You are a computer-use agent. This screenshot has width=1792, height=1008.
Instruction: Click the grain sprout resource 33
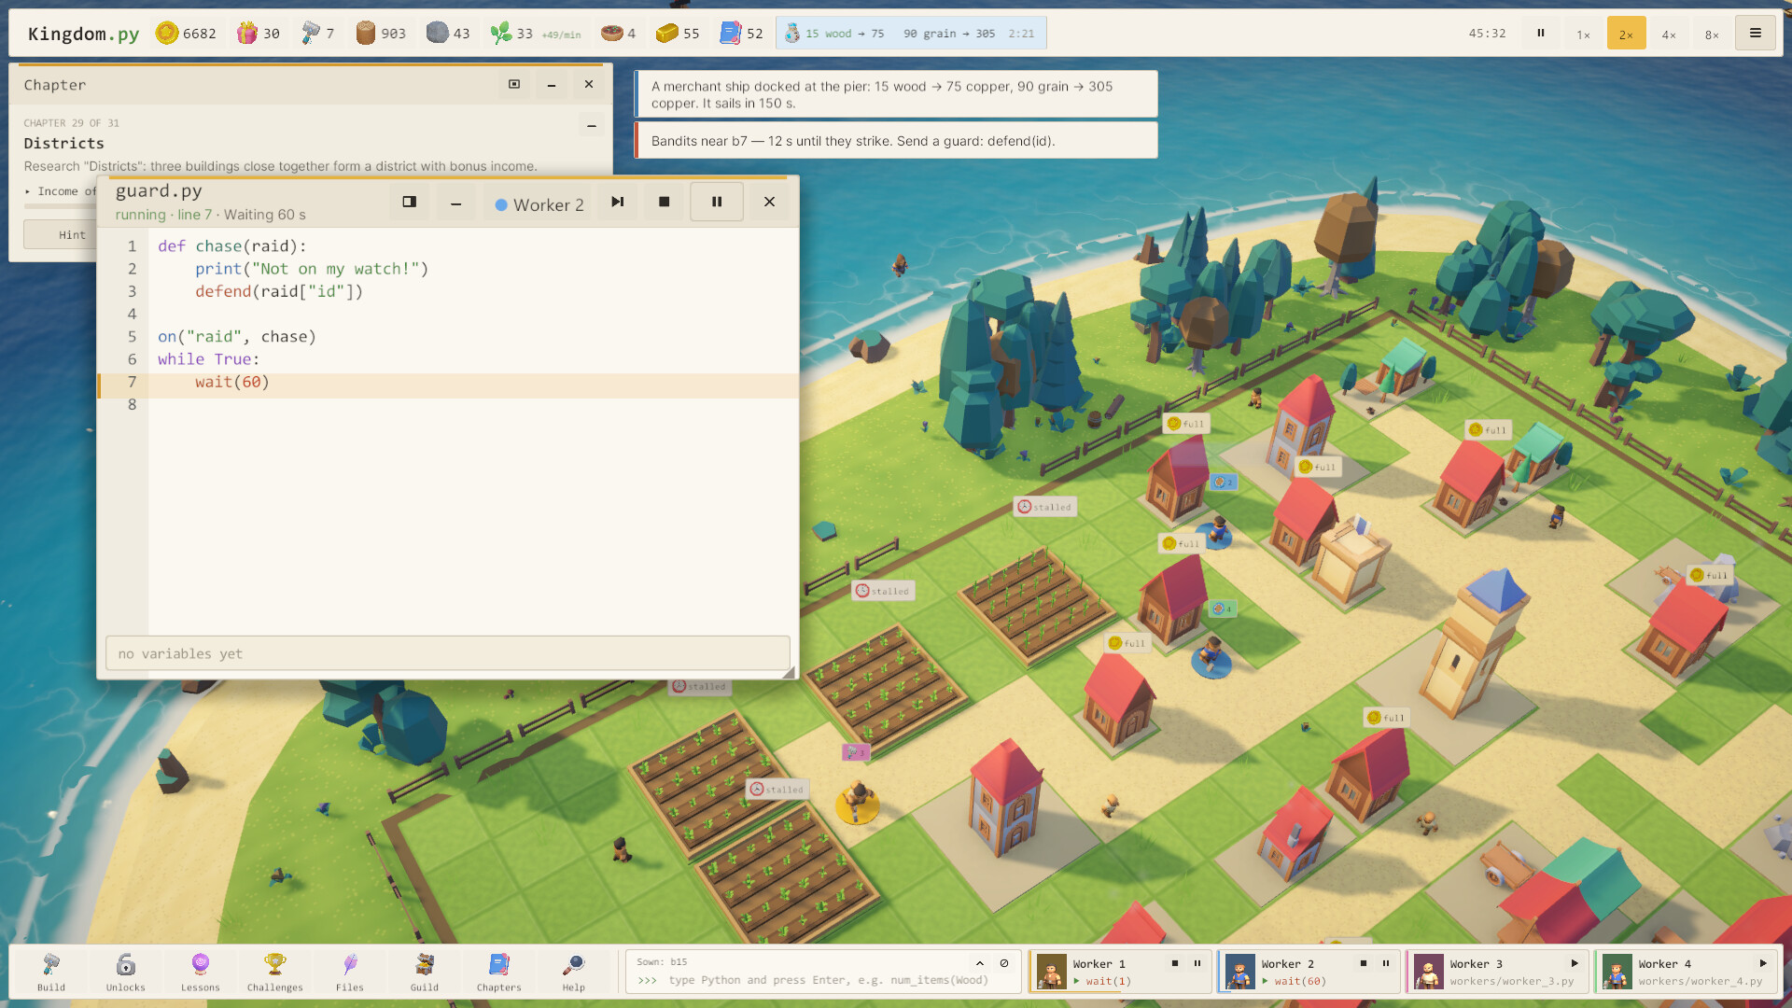tap(536, 34)
